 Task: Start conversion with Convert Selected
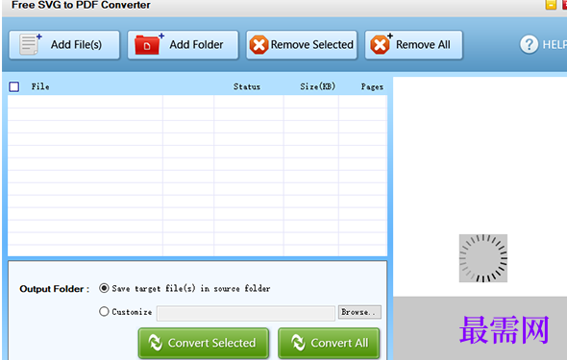coord(204,343)
